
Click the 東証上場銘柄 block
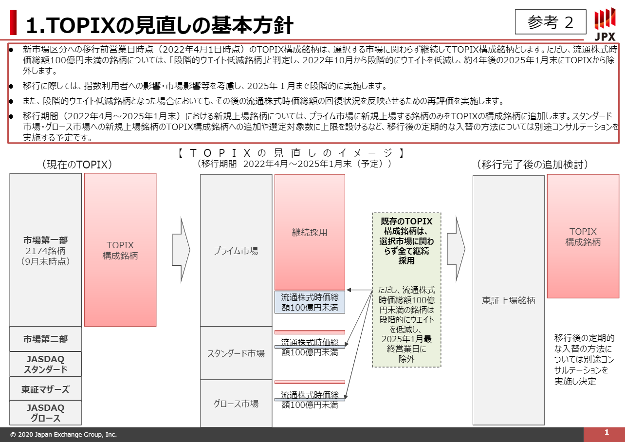(509, 300)
